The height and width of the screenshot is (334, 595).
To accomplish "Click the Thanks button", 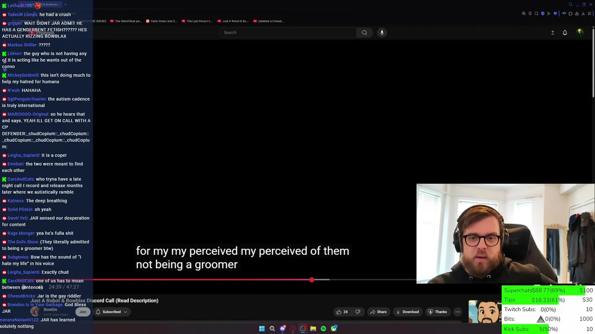I will [437, 312].
